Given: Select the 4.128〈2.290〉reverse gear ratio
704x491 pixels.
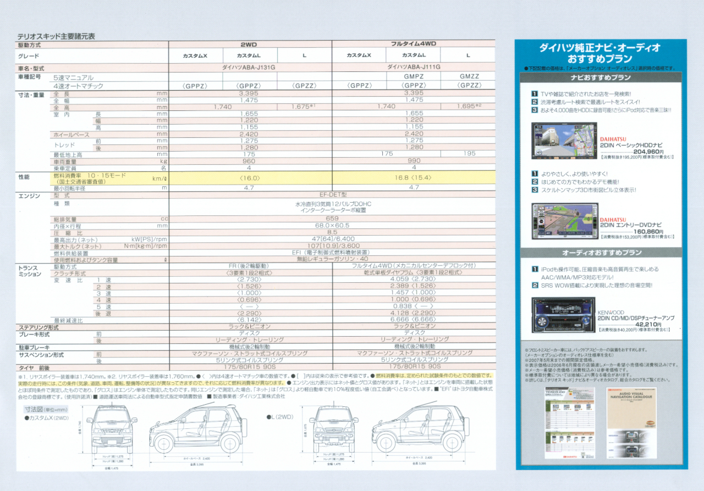Looking at the screenshot, I should pyautogui.click(x=414, y=313).
